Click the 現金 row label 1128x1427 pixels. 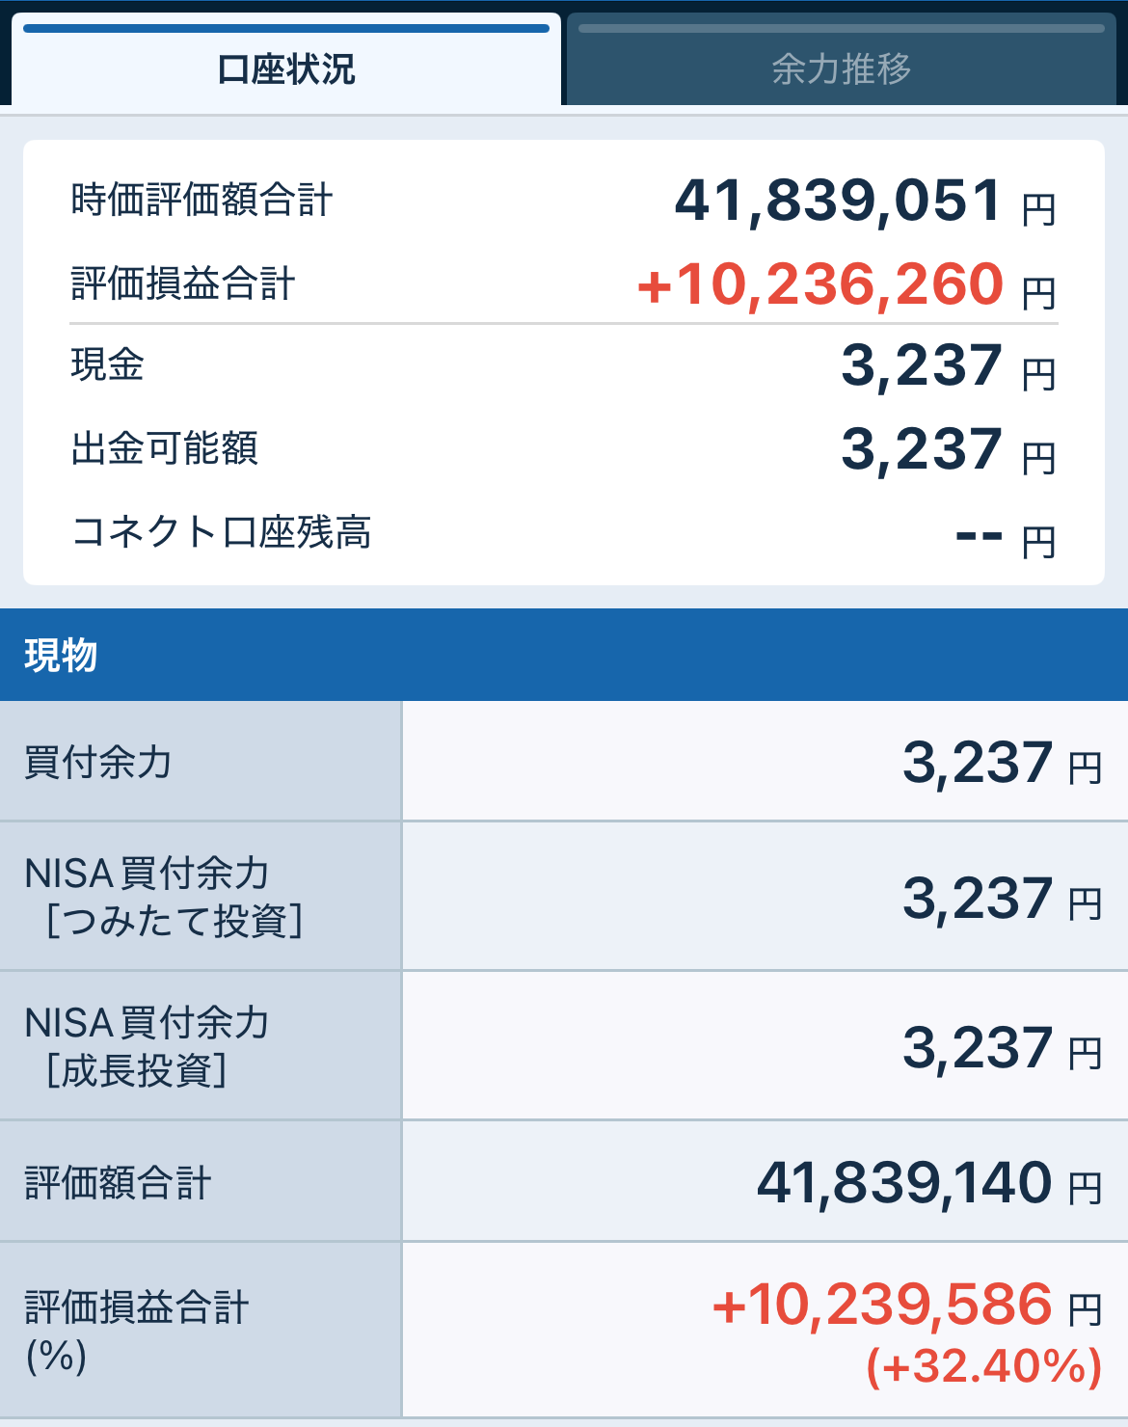coord(108,365)
